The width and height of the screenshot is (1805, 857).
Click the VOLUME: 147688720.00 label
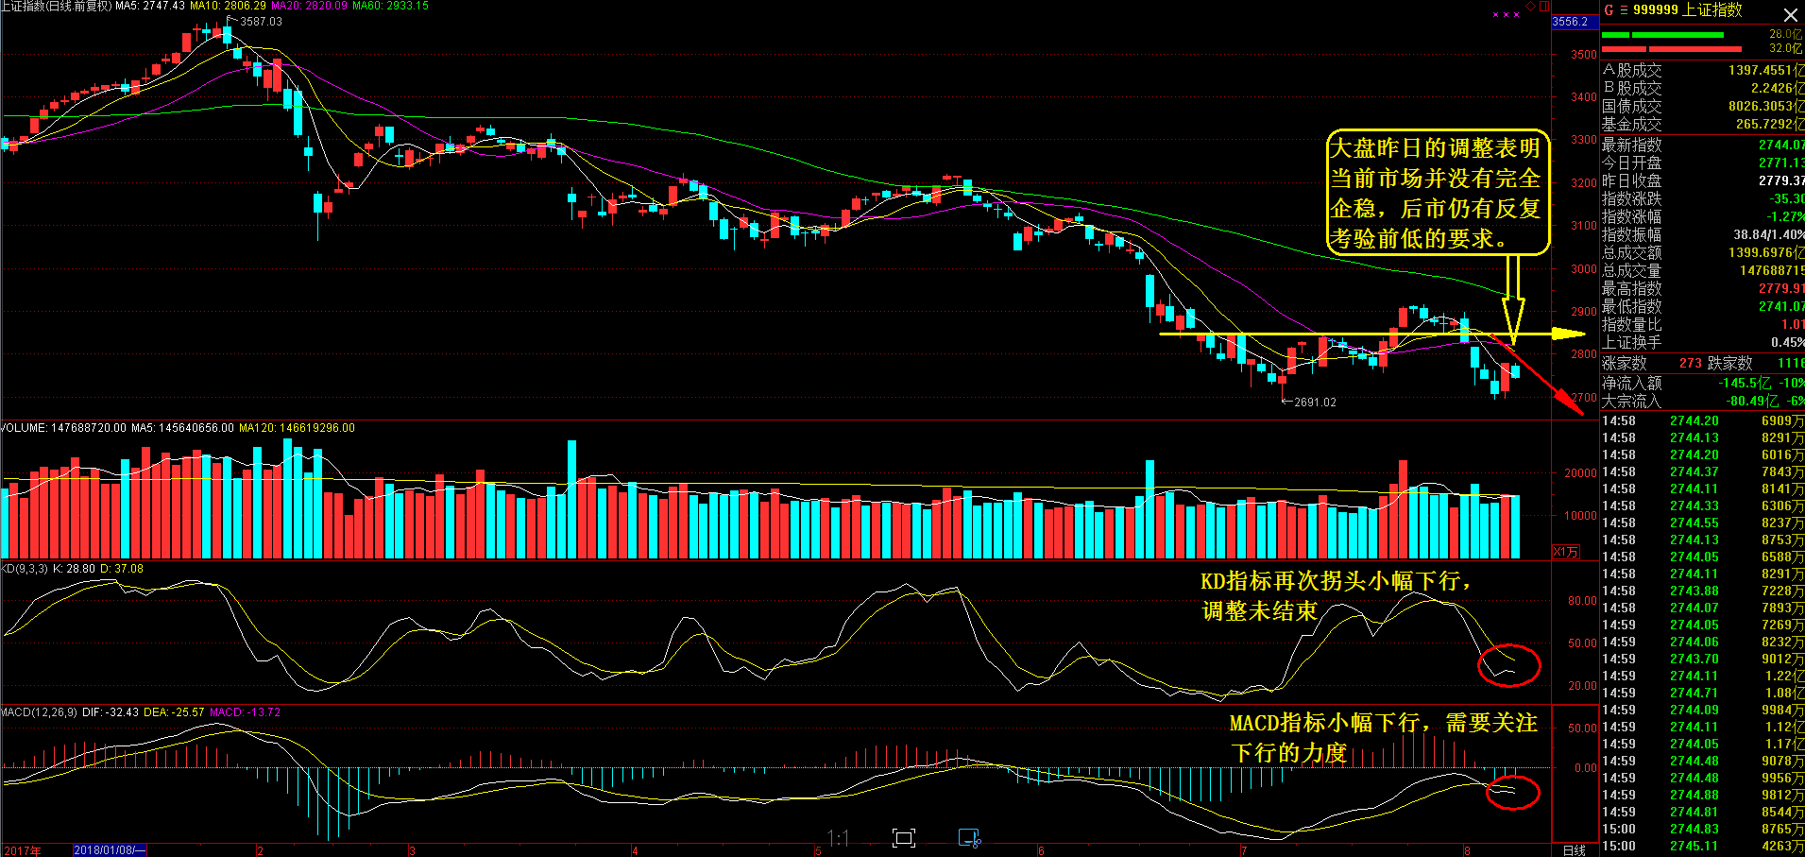tap(63, 428)
